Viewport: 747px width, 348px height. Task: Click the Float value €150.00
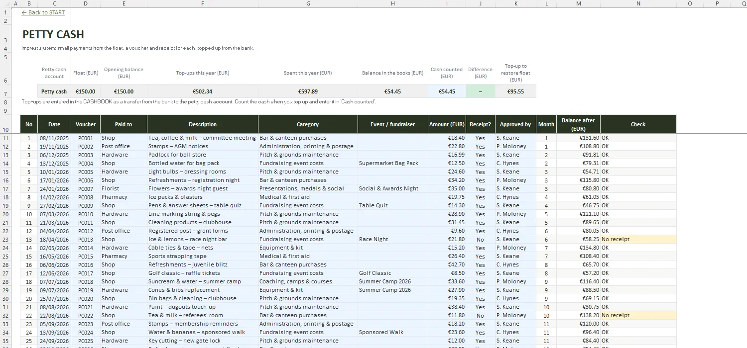[x=86, y=91]
